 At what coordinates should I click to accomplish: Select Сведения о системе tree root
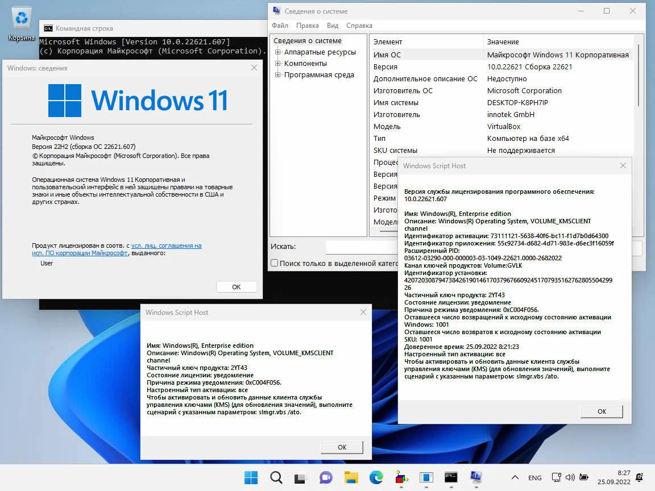[x=308, y=40]
